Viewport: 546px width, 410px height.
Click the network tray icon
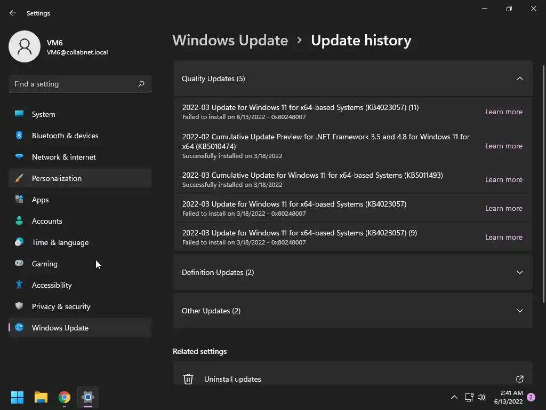469,397
